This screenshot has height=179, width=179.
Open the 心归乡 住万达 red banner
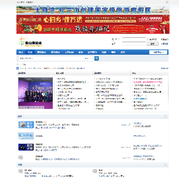tap(93, 19)
